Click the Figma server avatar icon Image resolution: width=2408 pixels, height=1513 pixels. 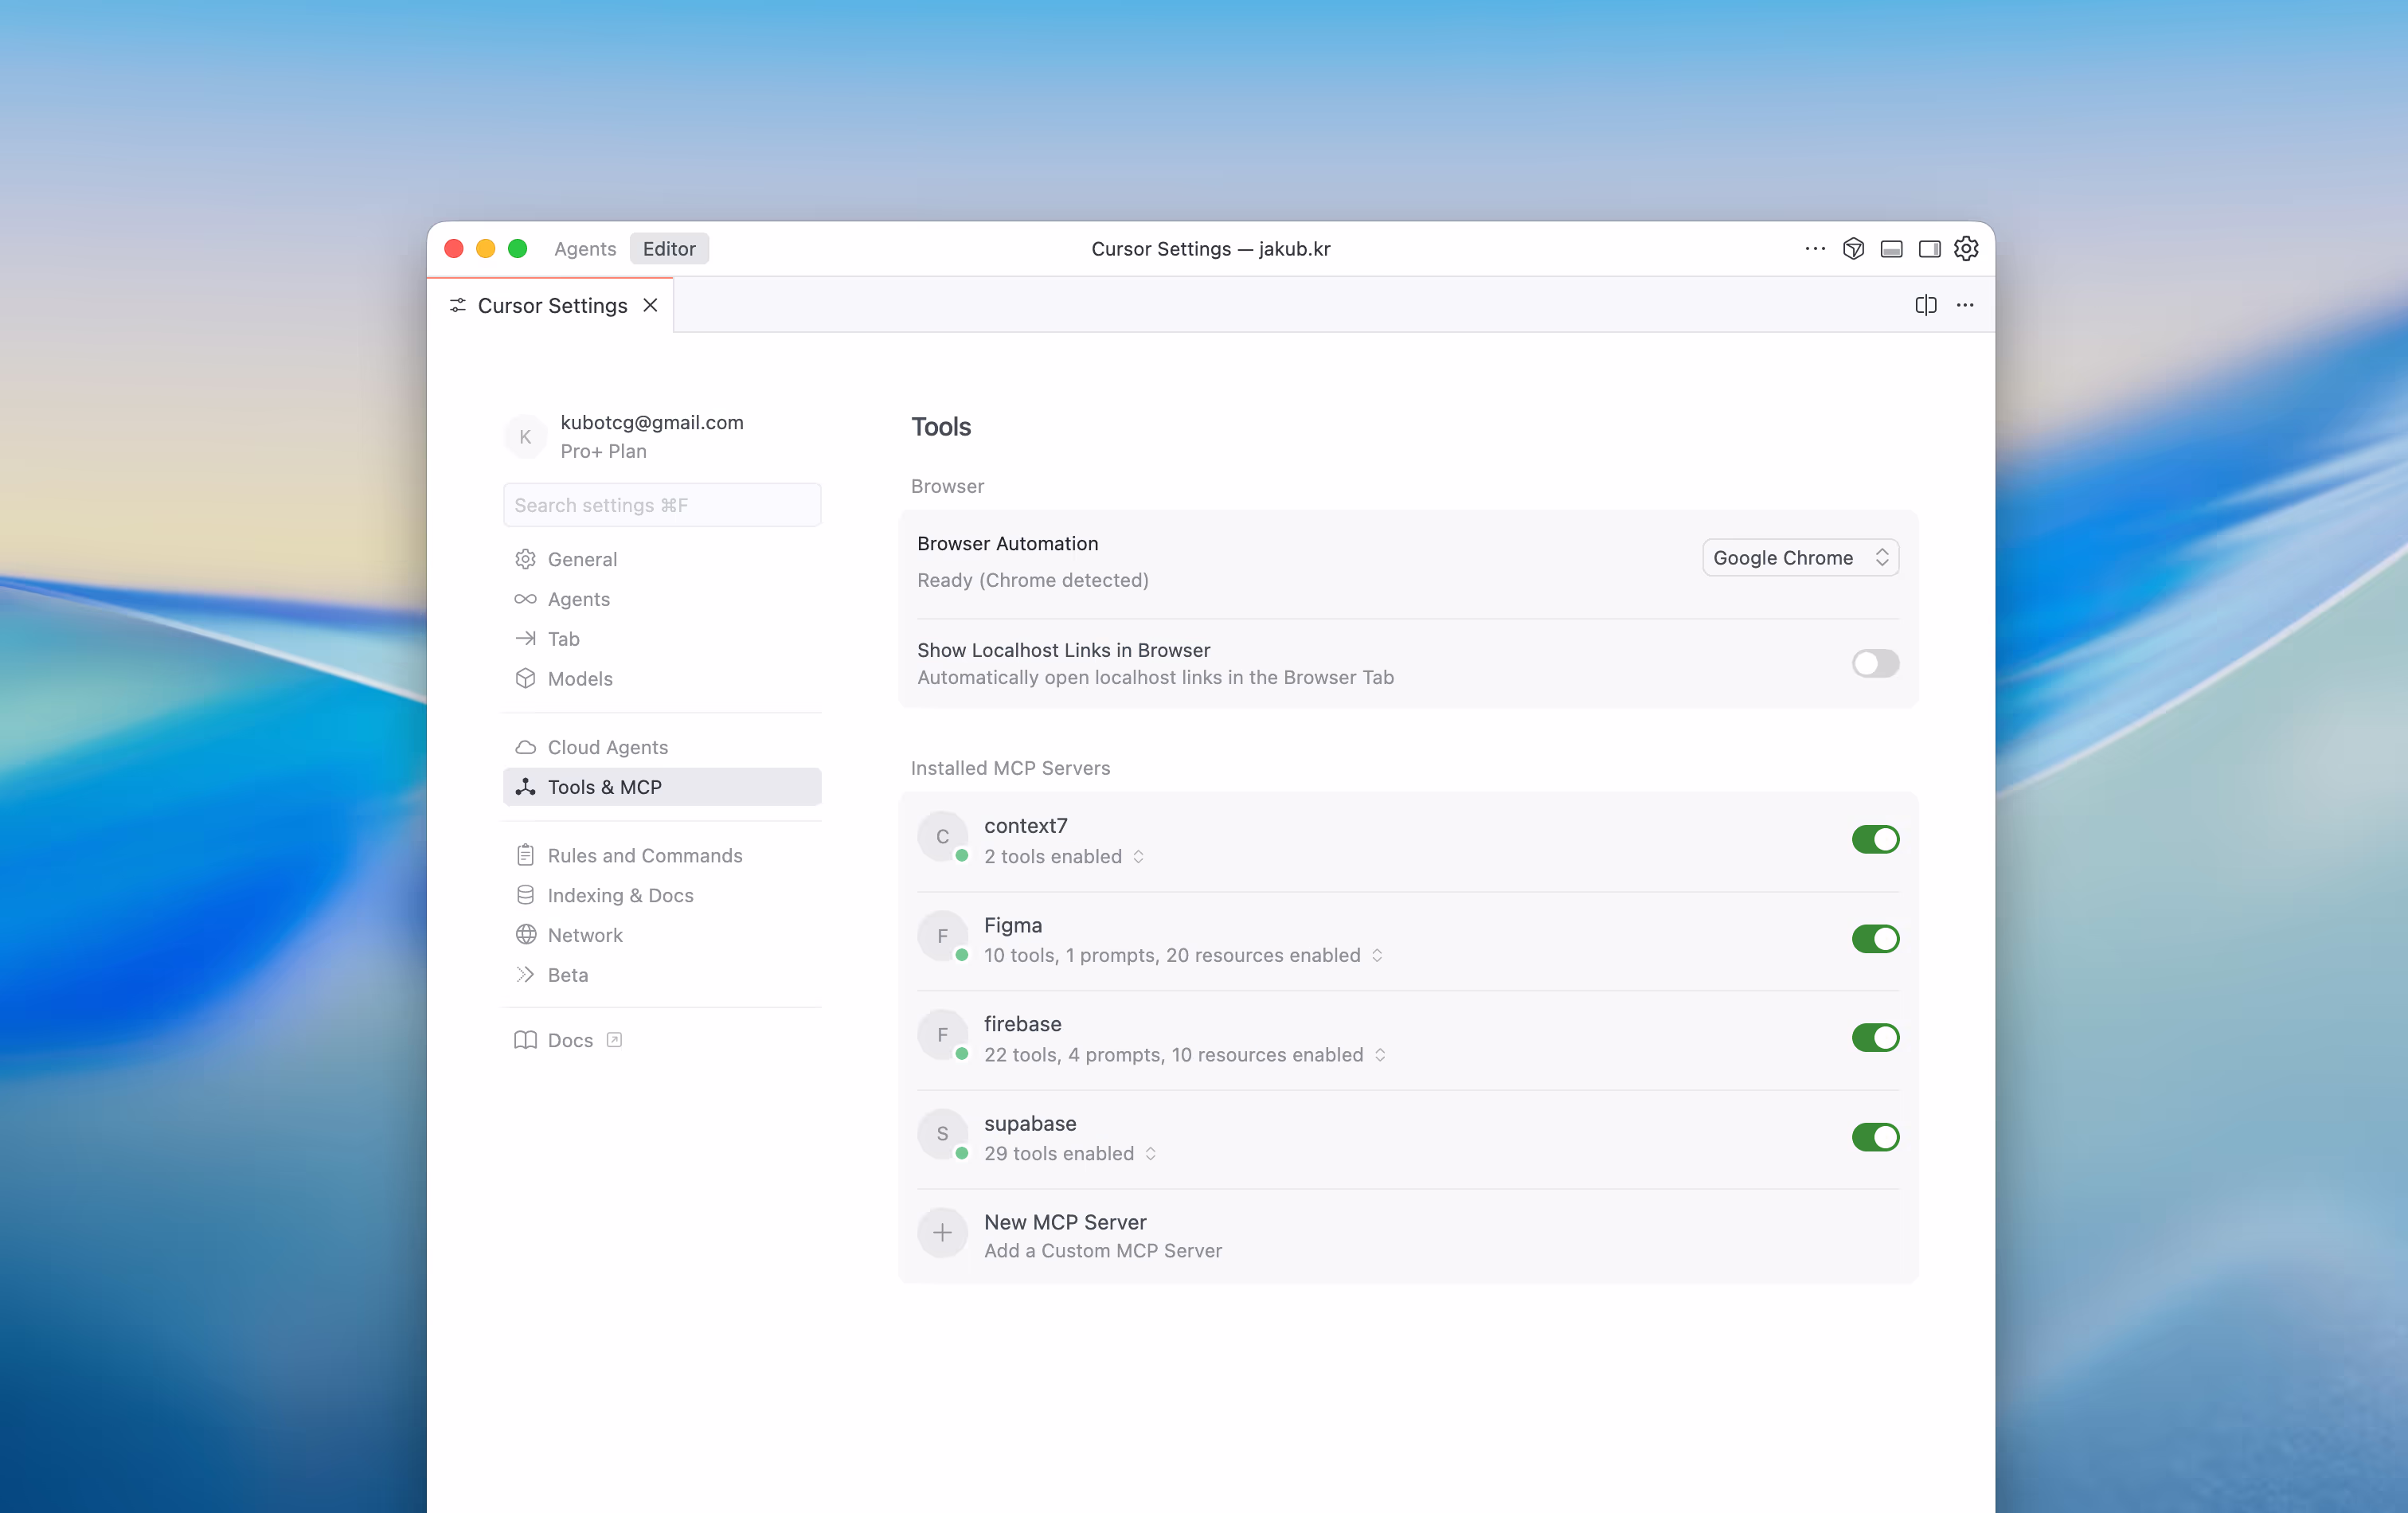[942, 936]
